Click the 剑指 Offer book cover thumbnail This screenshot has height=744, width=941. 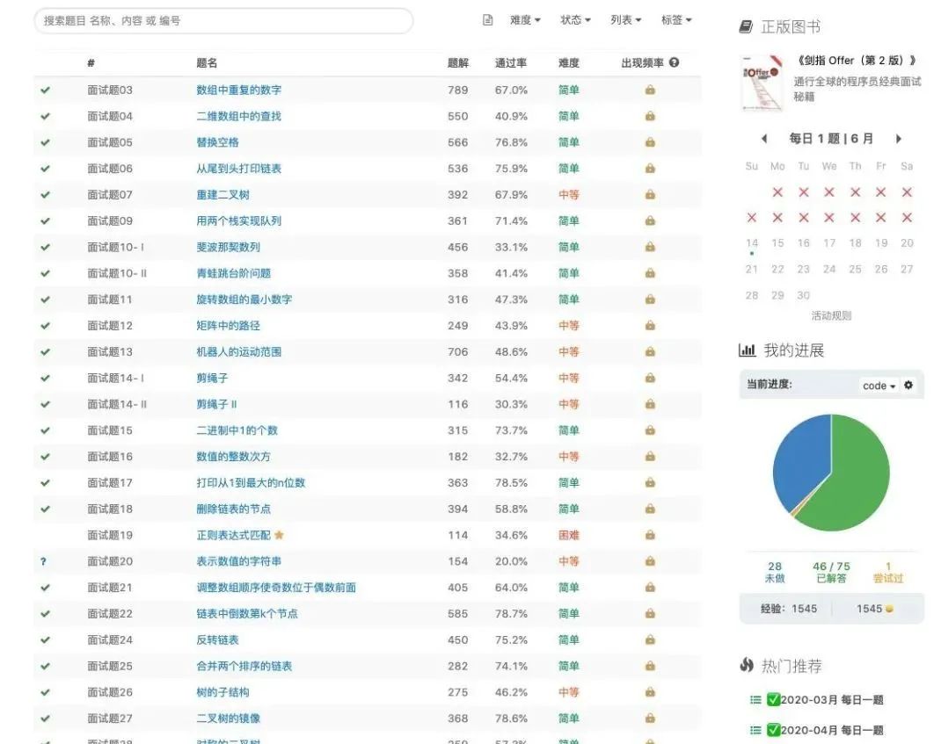pos(762,83)
